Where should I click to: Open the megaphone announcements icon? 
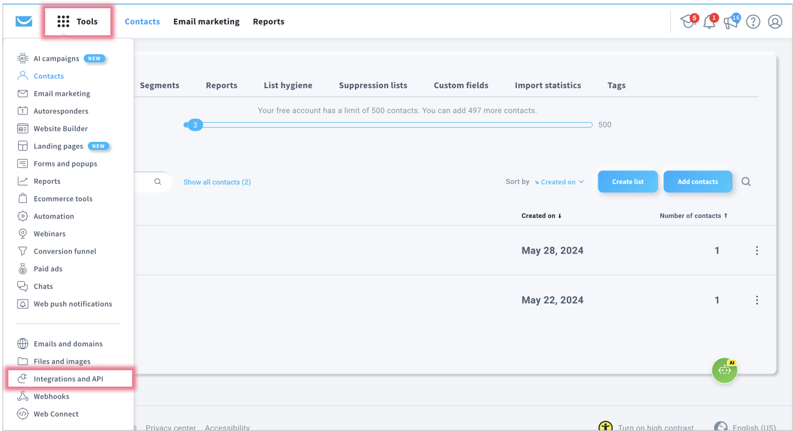[731, 21]
